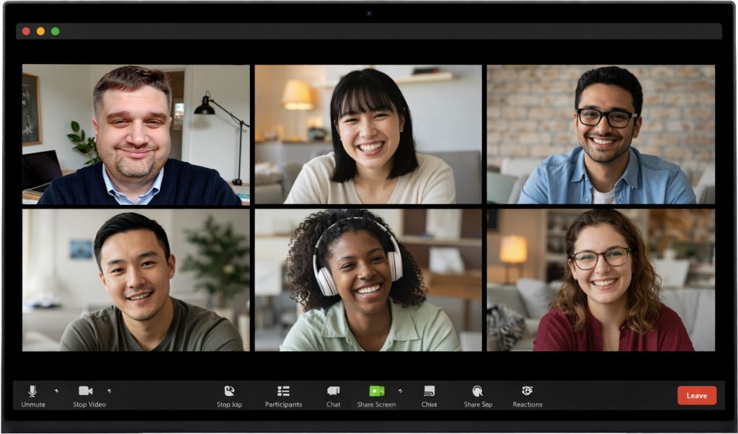The image size is (738, 434).
Task: Select video tile of woman in maroon shirt
Action: (600, 280)
